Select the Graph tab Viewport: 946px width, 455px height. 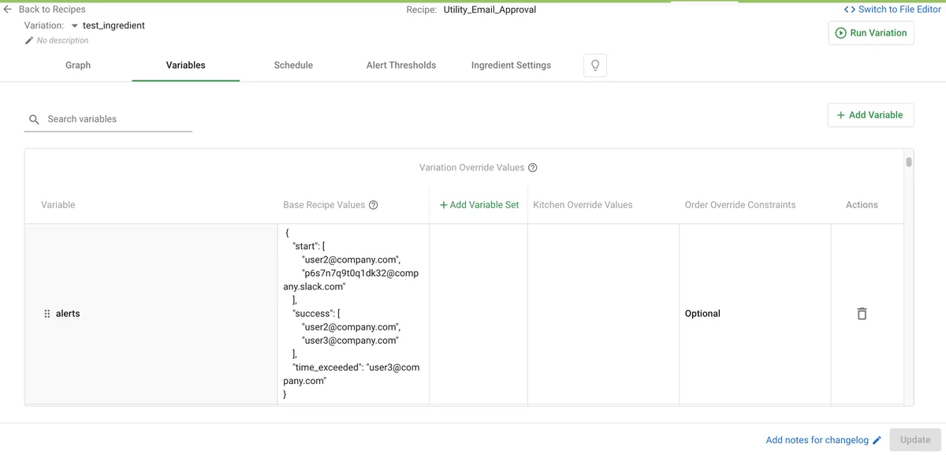coord(77,65)
